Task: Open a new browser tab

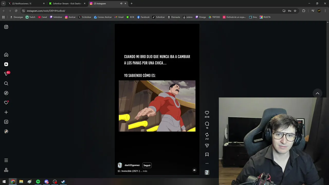Action: 132,4
